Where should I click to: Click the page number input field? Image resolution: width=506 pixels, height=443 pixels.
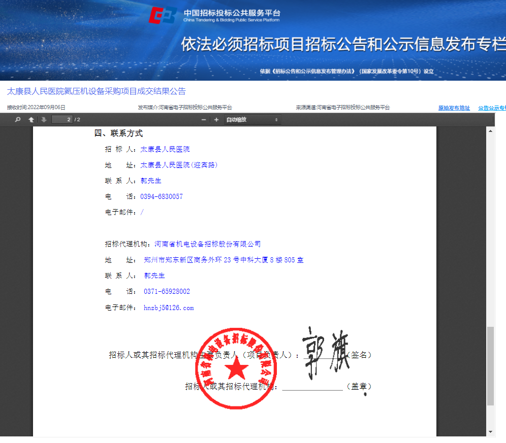(62, 120)
